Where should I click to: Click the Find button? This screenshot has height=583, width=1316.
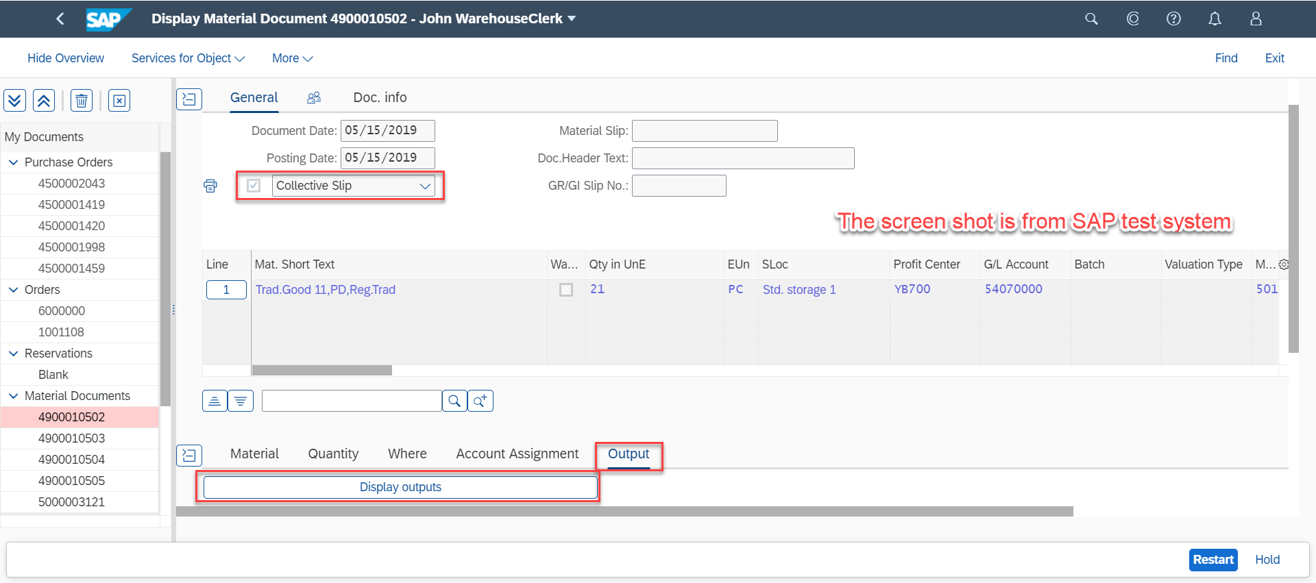tap(1226, 58)
